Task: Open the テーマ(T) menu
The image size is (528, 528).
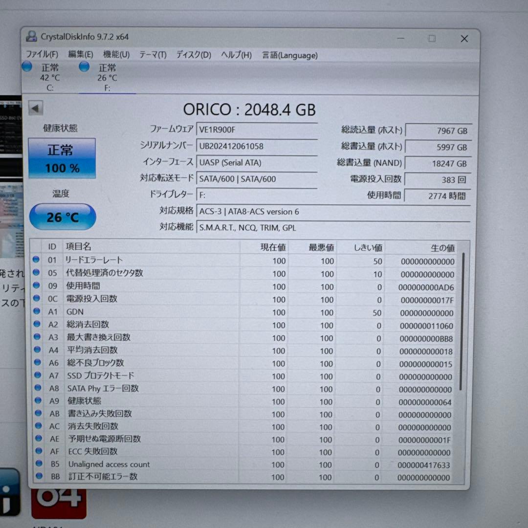Action: click(x=153, y=55)
